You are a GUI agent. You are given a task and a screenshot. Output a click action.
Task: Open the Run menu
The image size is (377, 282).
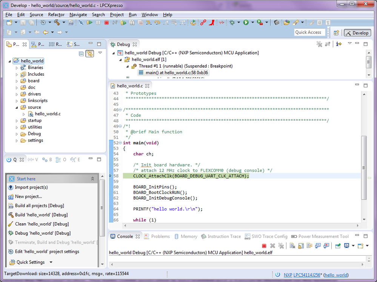pyautogui.click(x=132, y=15)
